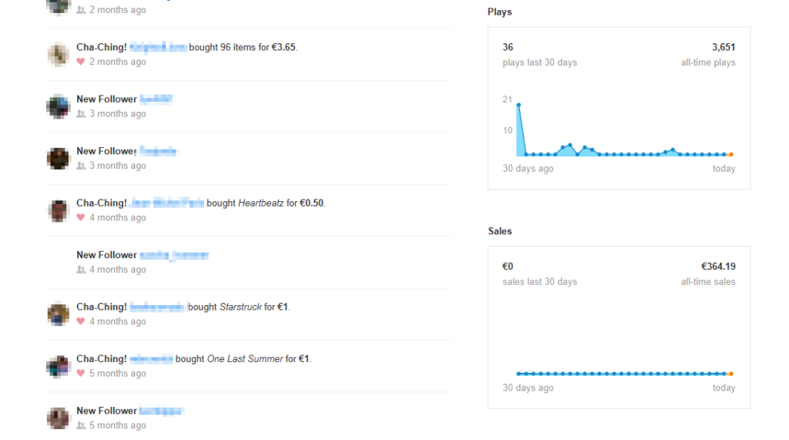Click the follower icon beside '5 months ago'
Screen dimensions: 789x440
tap(81, 425)
